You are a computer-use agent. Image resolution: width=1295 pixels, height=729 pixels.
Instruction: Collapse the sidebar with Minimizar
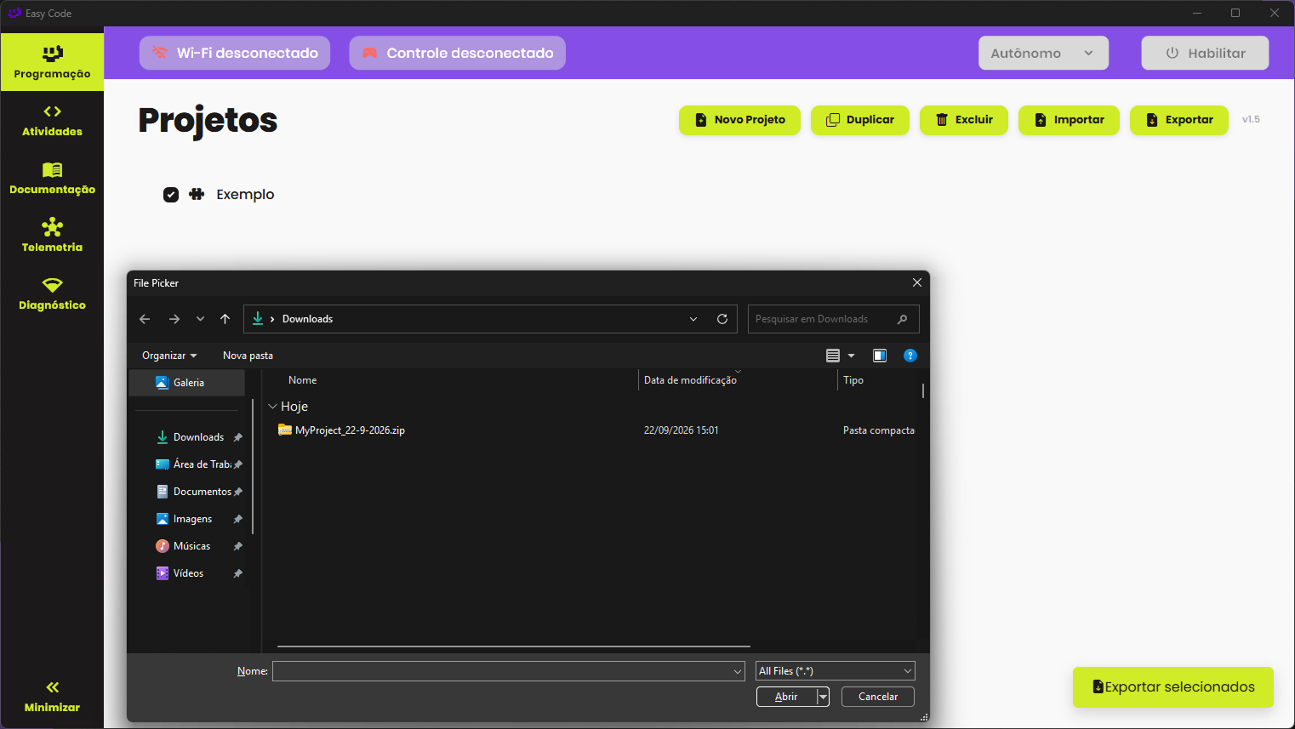[x=52, y=696]
